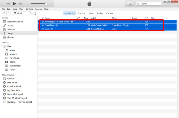
Task: Open the File menu
Action: tap(4, 9)
